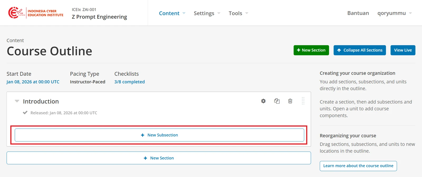Duplicate the Introduction section
The width and height of the screenshot is (422, 177).
click(x=277, y=101)
